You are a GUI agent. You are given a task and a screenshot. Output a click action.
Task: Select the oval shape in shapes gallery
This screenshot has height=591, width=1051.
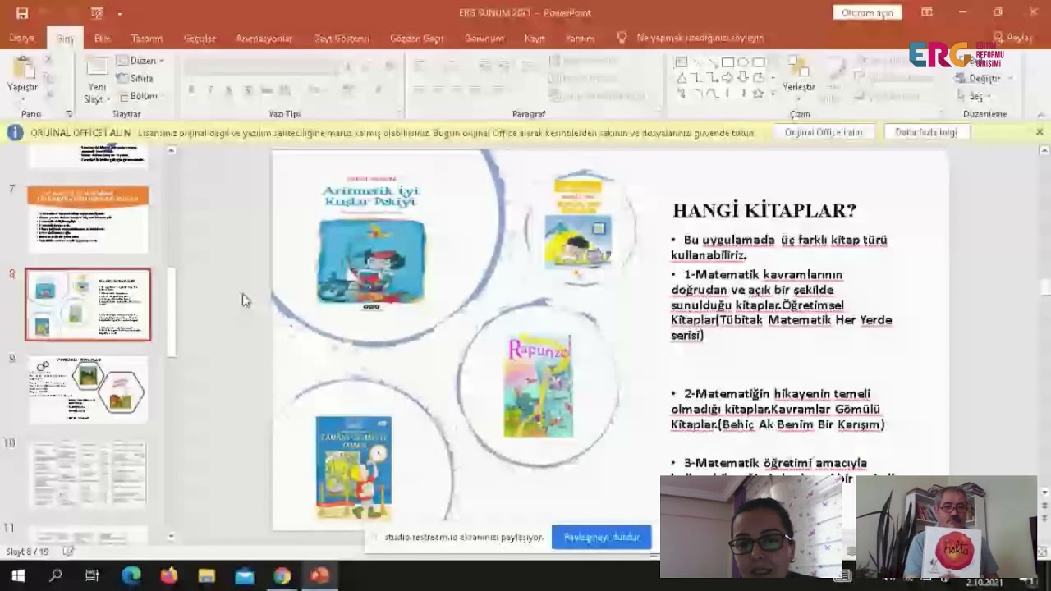coord(743,62)
